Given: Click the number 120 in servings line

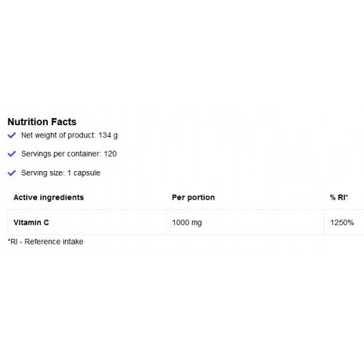Looking at the screenshot, I should pyautogui.click(x=110, y=154).
